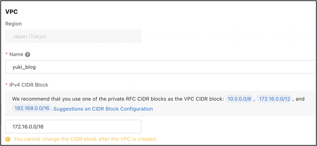The width and height of the screenshot is (317, 146).
Task: Click the CIDR input showing 172.16.0.0/16
Action: (x=73, y=126)
